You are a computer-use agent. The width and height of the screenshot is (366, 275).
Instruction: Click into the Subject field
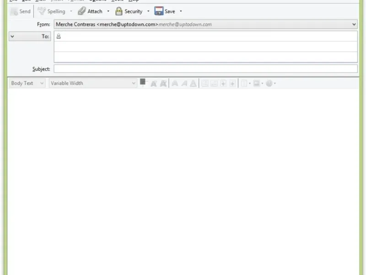click(x=205, y=69)
